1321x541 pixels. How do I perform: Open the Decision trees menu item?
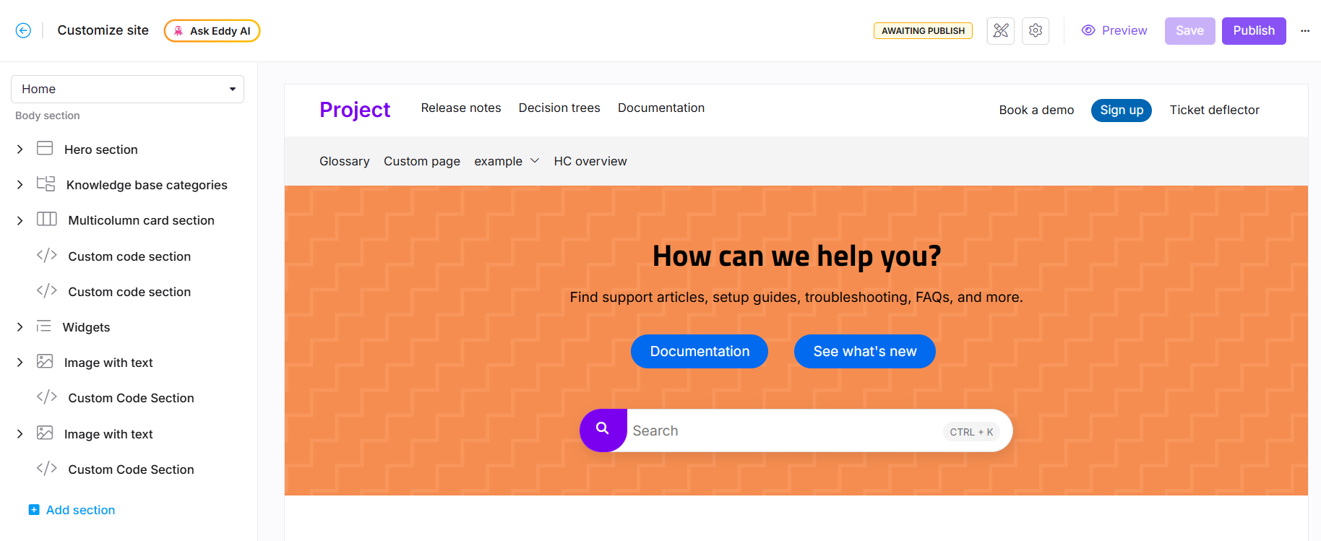point(559,108)
